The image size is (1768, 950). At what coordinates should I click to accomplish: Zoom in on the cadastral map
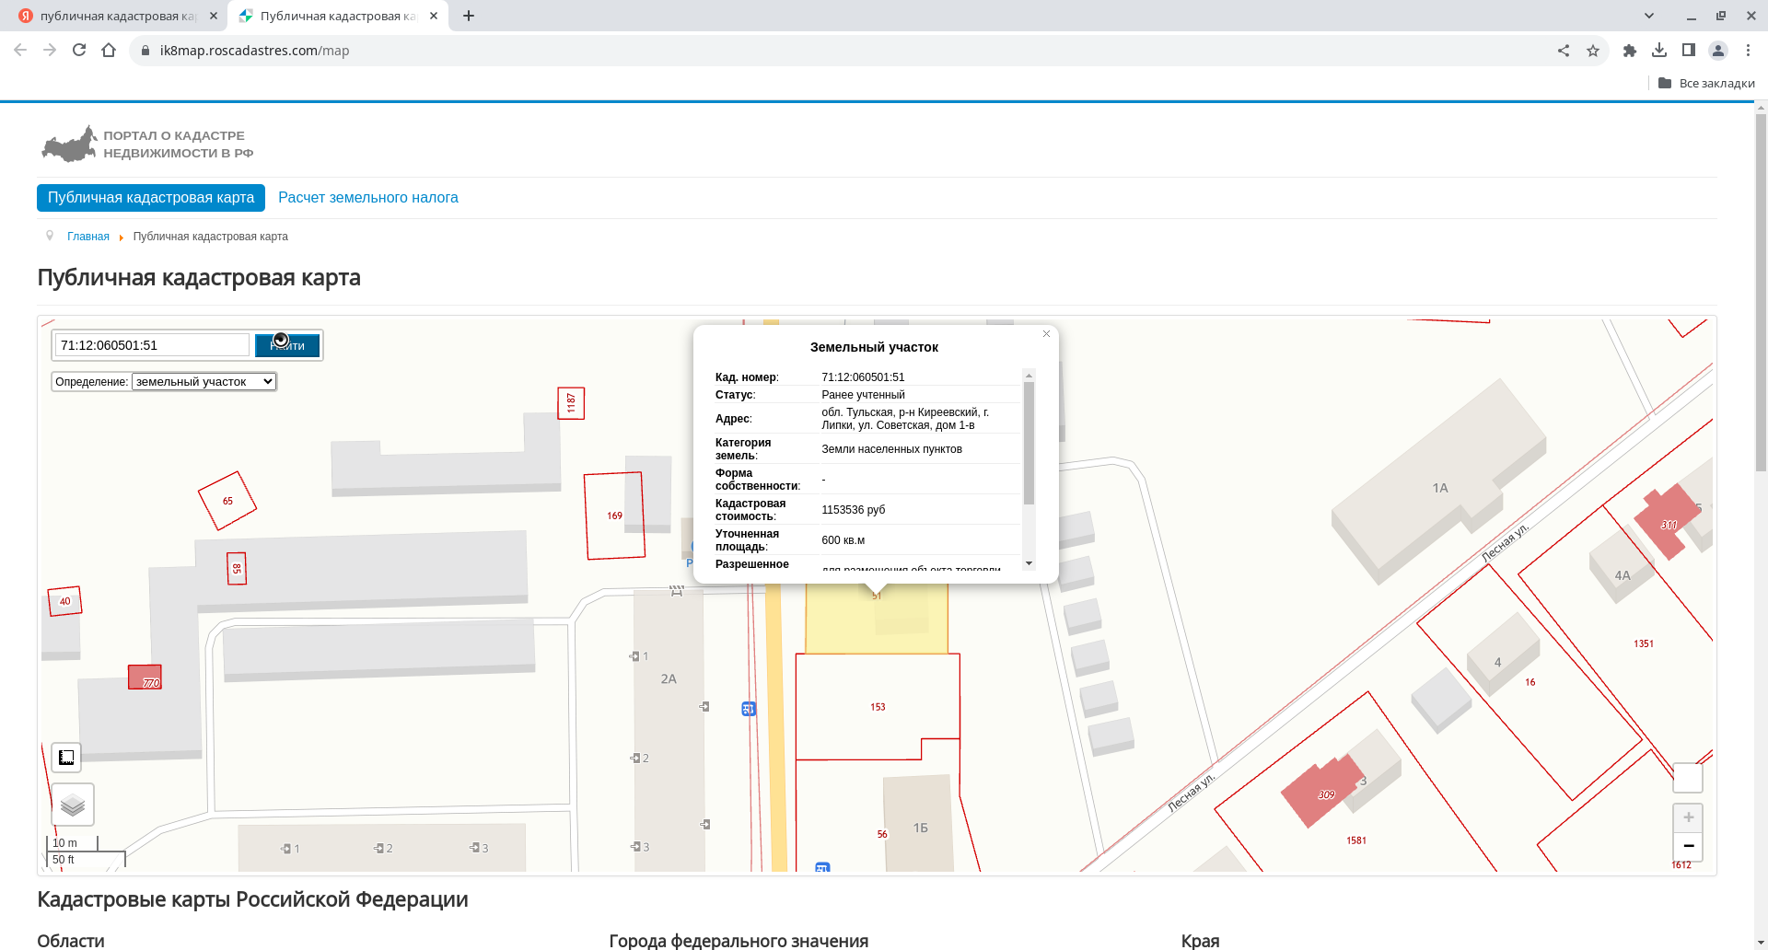coord(1688,817)
